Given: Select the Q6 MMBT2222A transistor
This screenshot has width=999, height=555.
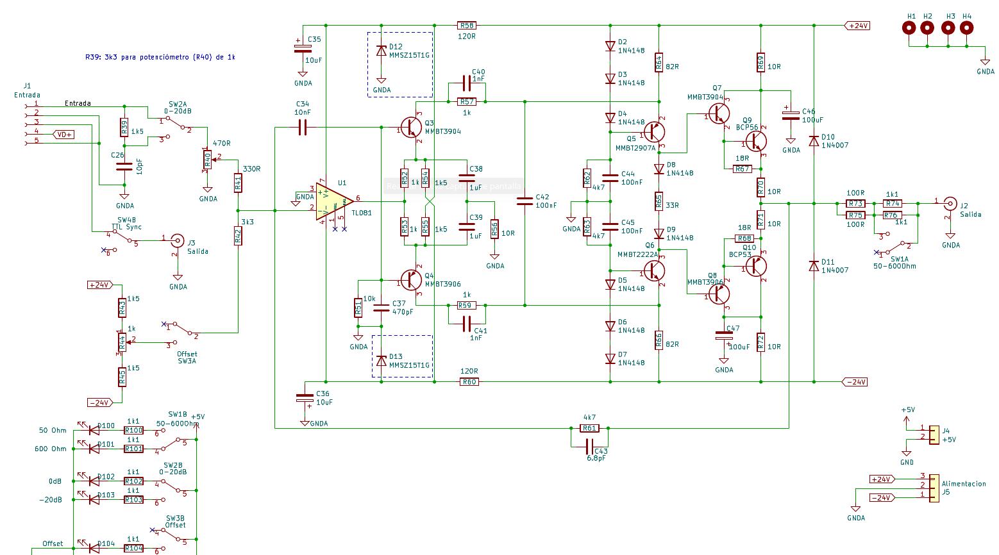Looking at the screenshot, I should [654, 270].
